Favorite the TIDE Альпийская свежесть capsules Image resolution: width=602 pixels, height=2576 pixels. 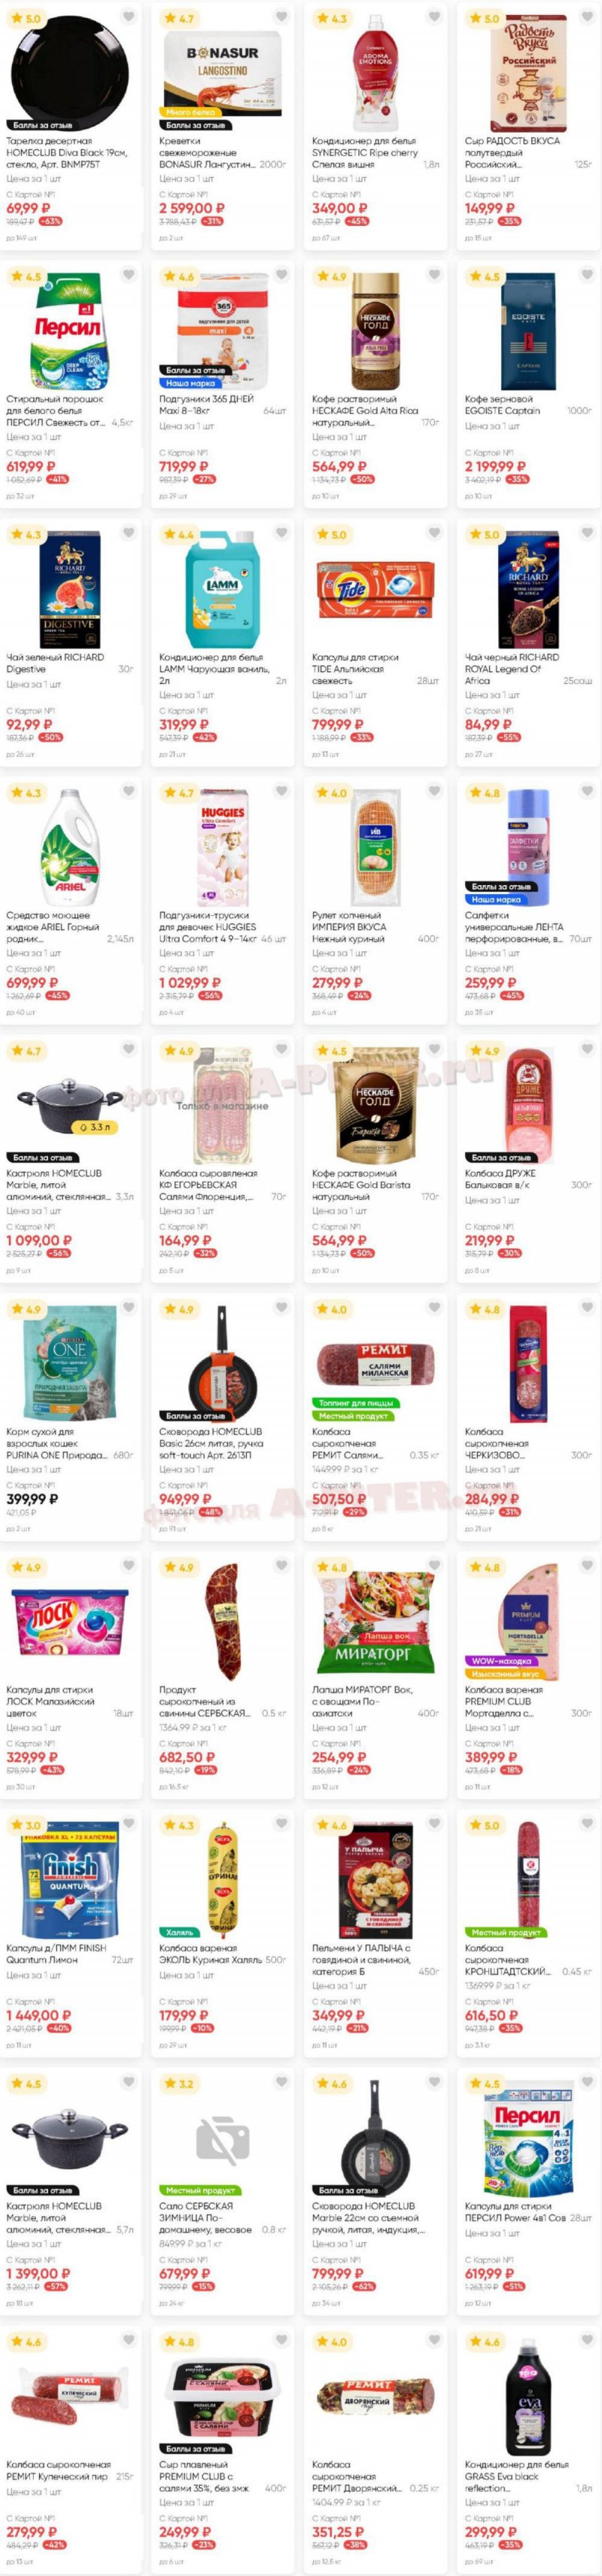coord(433,533)
